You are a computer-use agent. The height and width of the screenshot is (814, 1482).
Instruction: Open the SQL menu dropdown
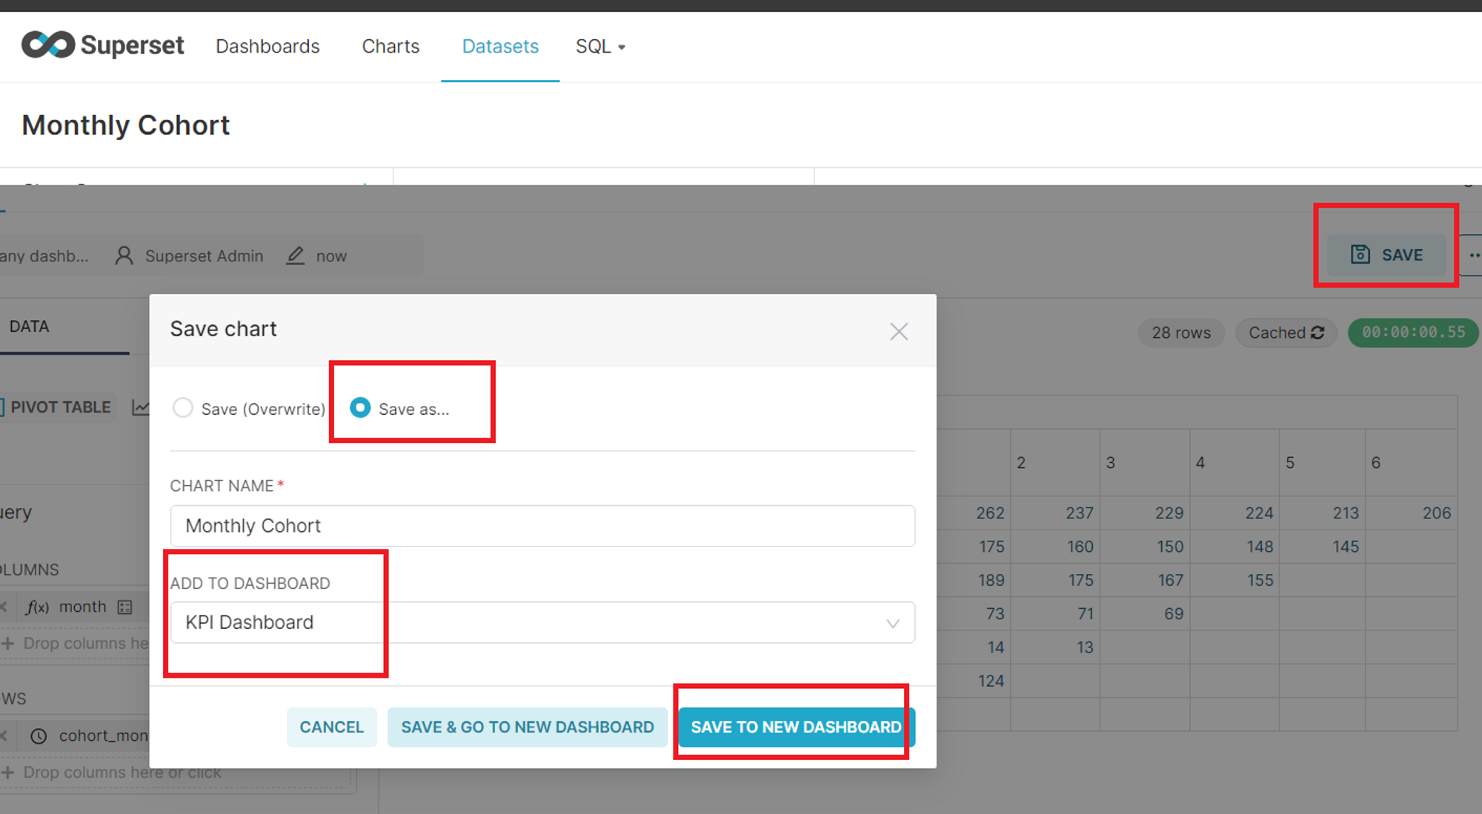[600, 47]
